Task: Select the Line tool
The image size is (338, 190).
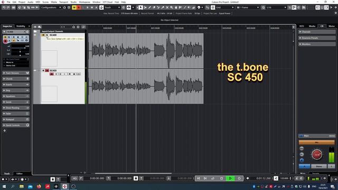Action: click(184, 7)
